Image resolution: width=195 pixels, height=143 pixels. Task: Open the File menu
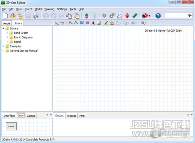(x=4, y=9)
